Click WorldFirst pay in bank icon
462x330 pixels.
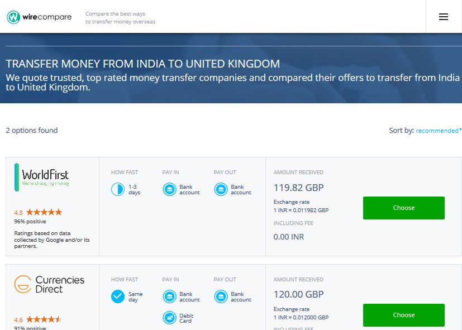[x=169, y=189]
